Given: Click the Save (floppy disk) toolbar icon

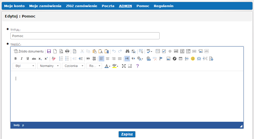Looking at the screenshot, I should tap(49, 51).
